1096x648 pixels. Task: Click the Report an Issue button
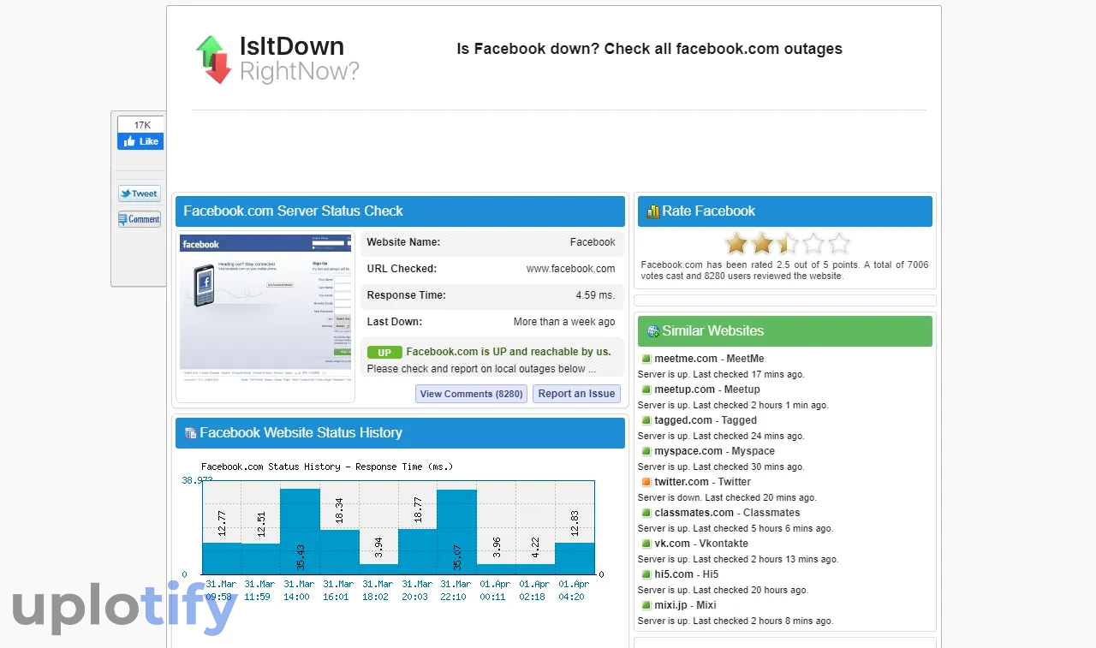[576, 394]
